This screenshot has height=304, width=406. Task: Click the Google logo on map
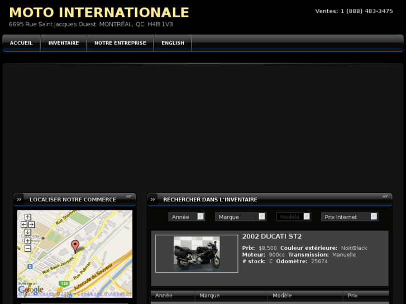(x=31, y=289)
